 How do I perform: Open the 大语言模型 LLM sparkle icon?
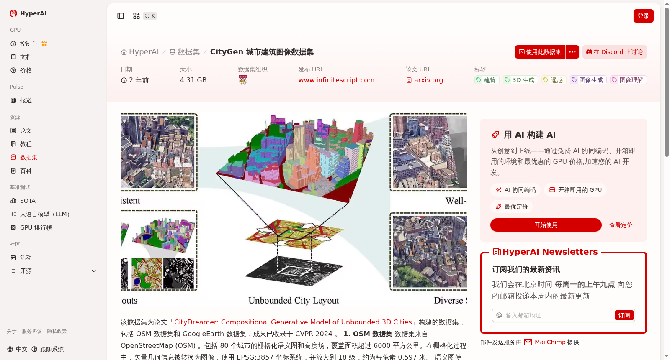(13, 214)
